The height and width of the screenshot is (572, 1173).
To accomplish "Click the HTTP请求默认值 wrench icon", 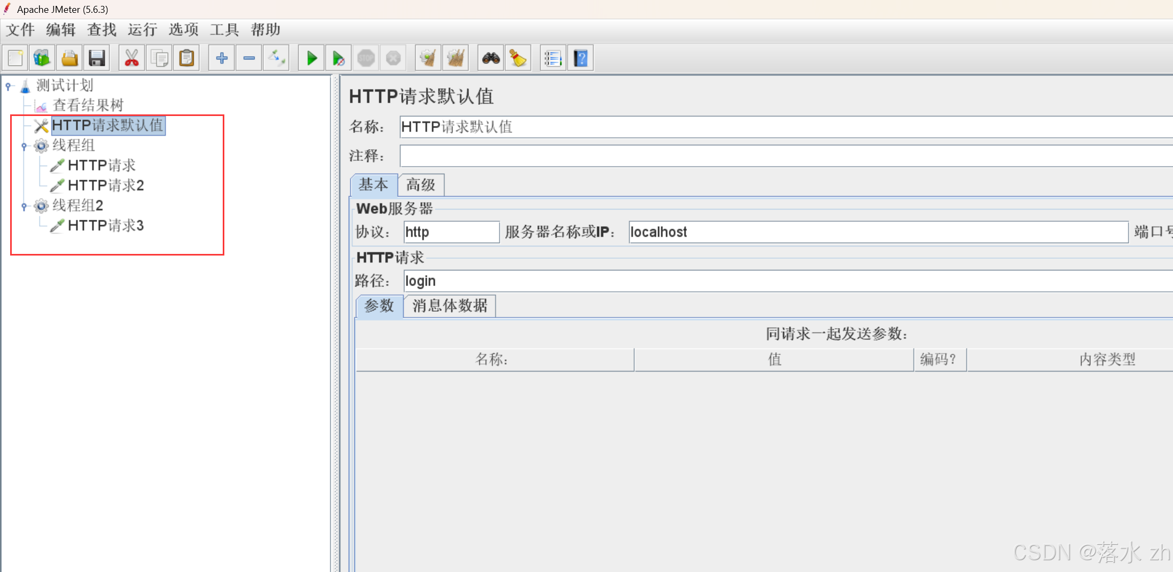I will (x=41, y=126).
